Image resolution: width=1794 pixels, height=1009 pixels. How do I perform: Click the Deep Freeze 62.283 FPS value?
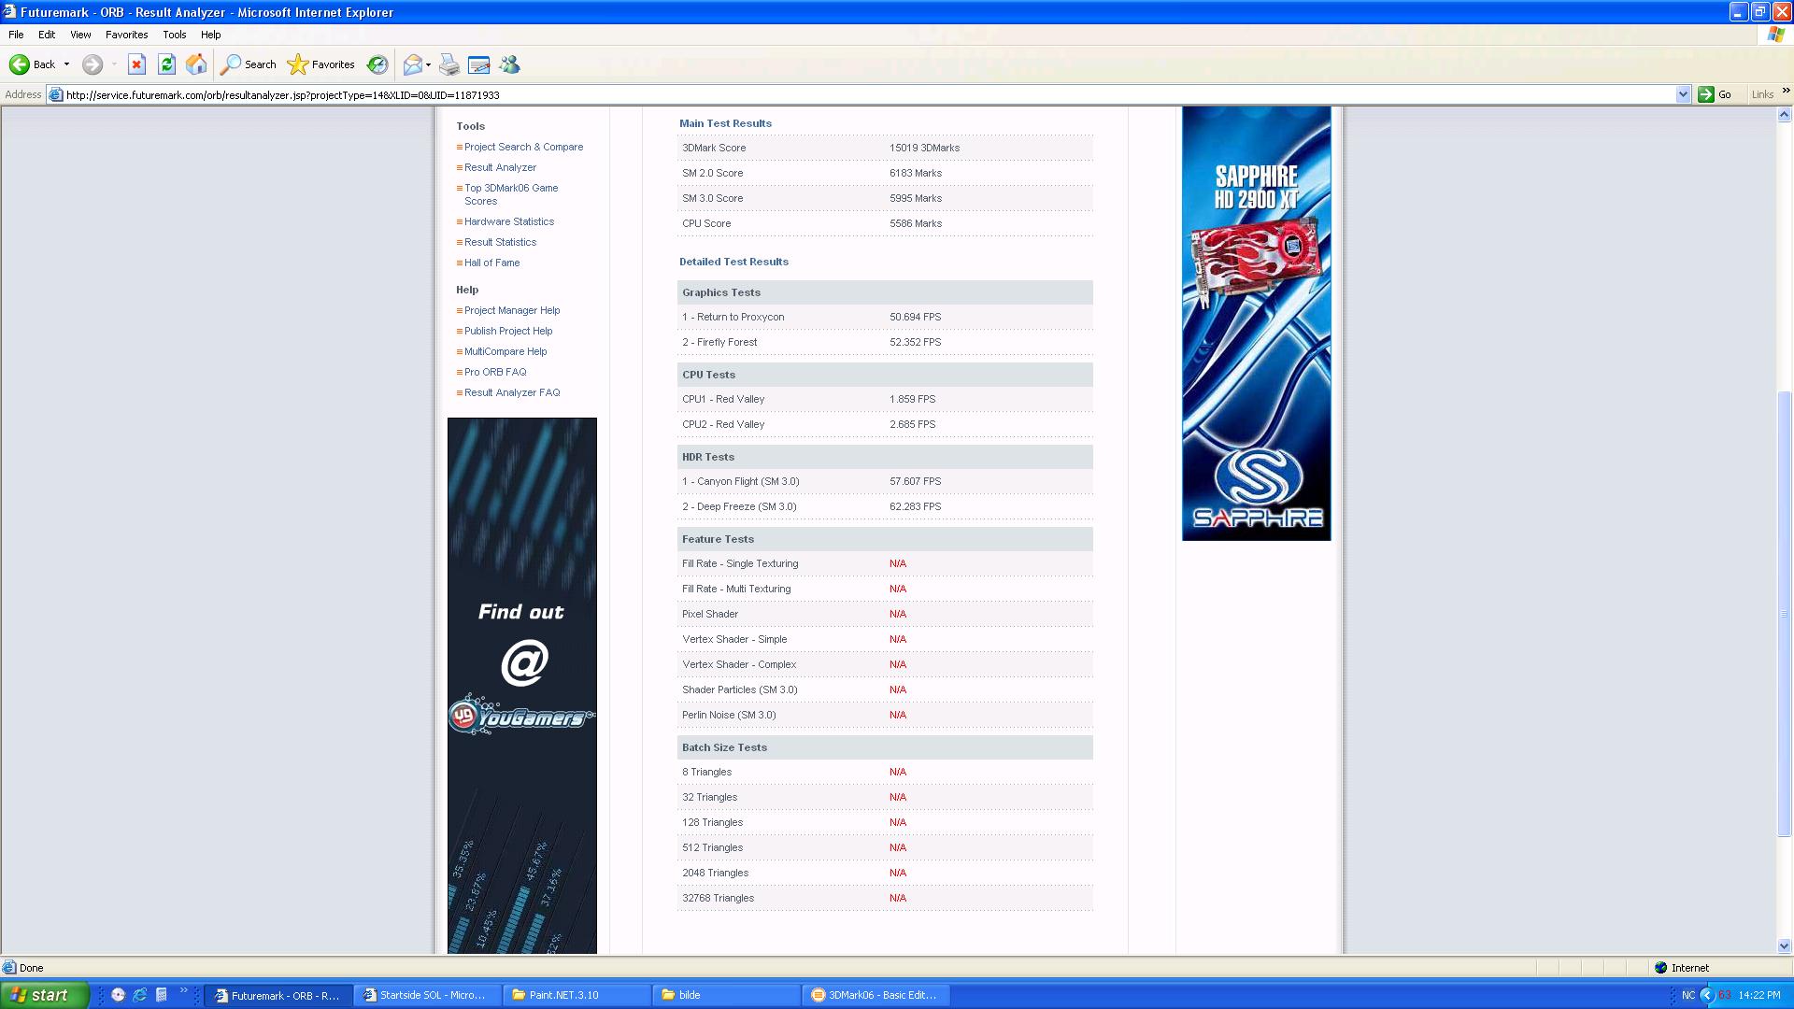pyautogui.click(x=915, y=506)
